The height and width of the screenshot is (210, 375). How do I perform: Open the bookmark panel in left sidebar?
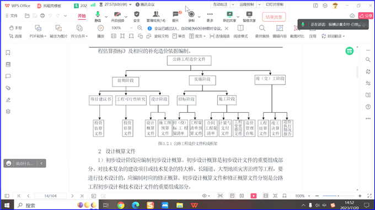[x=8, y=53]
